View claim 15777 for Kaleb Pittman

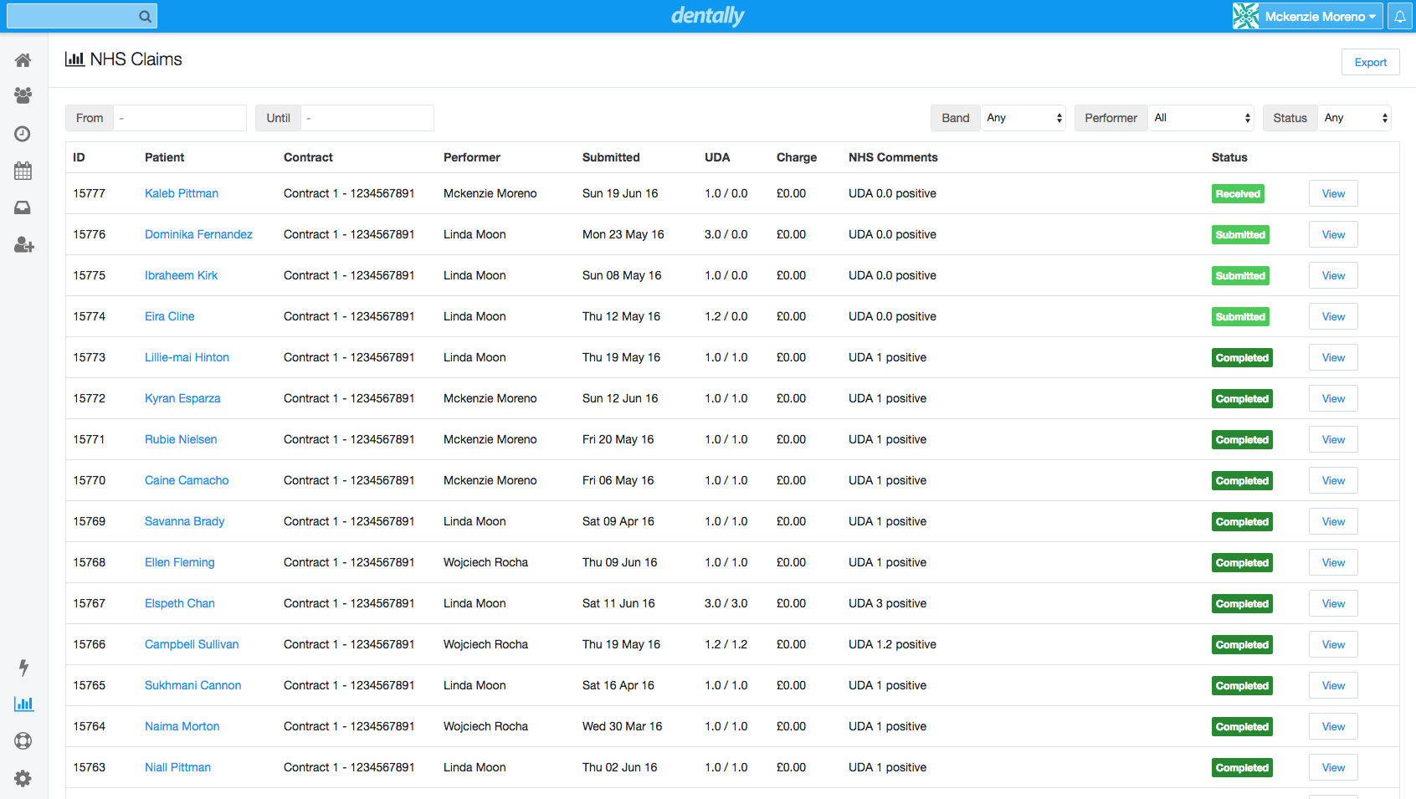click(x=1332, y=194)
